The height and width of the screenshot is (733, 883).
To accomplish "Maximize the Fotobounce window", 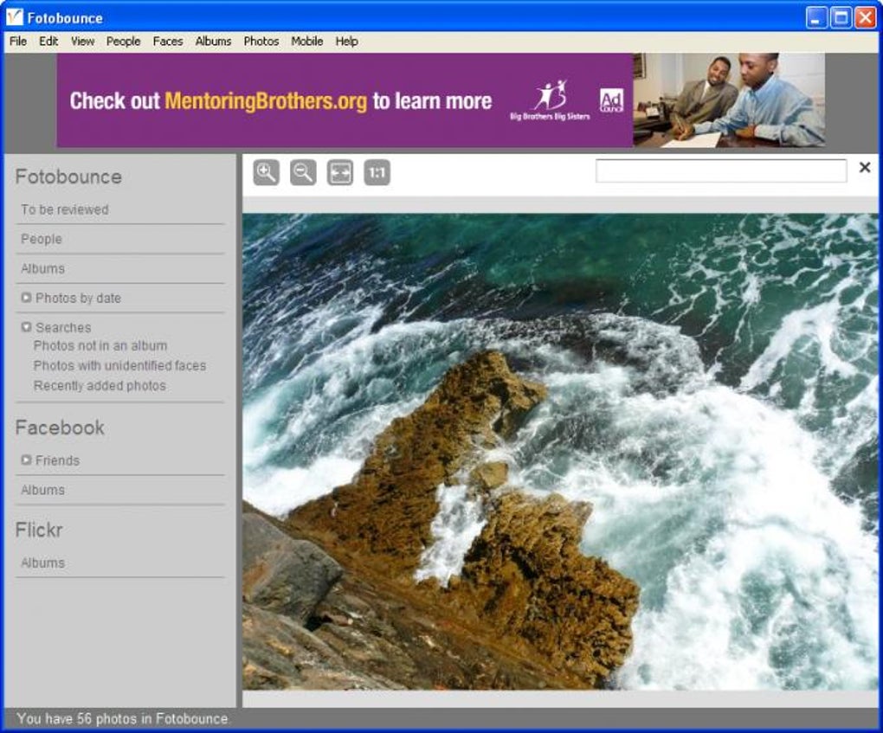I will coord(841,17).
